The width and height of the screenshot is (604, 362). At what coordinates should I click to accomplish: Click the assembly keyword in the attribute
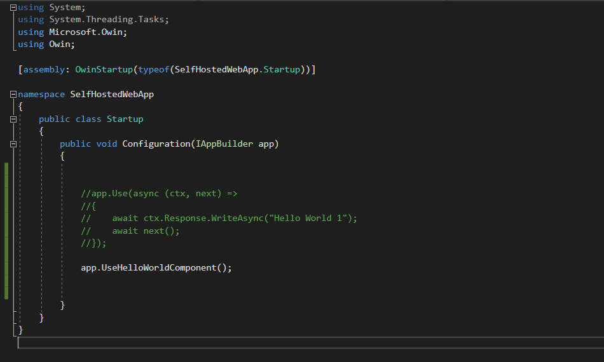44,69
